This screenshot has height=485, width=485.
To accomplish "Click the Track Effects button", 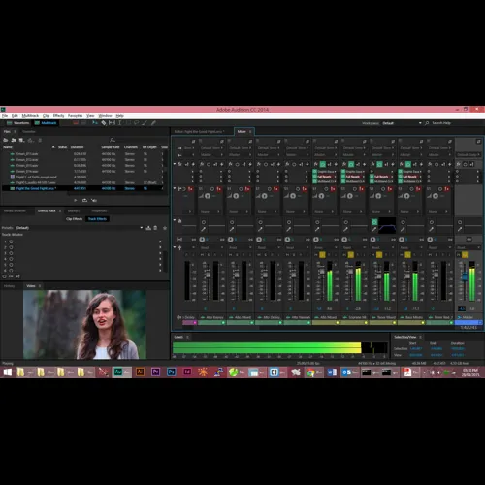I will click(97, 219).
